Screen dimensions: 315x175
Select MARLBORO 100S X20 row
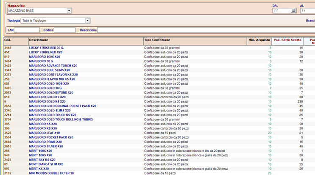point(159,57)
